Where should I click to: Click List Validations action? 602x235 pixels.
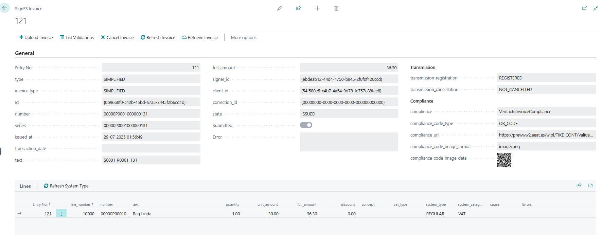click(77, 38)
